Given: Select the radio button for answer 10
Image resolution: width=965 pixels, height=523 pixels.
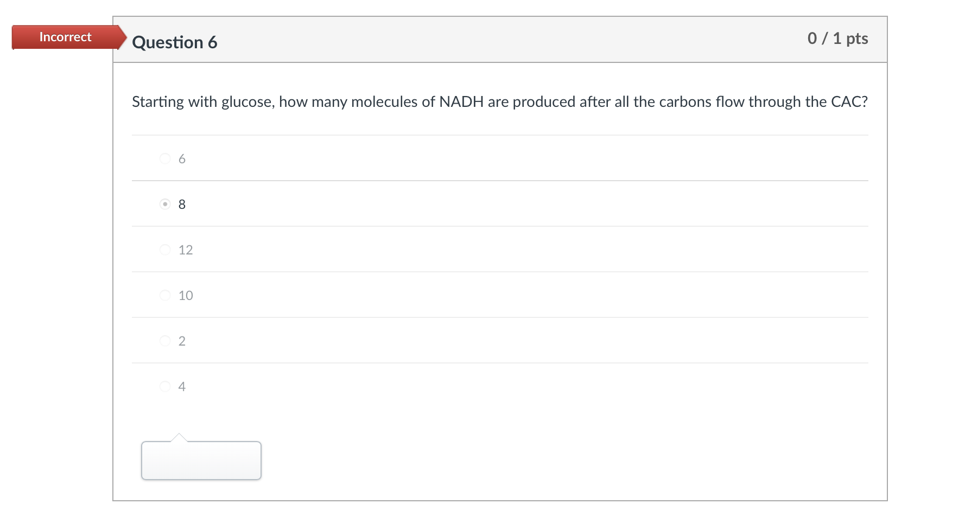Looking at the screenshot, I should coord(164,295).
